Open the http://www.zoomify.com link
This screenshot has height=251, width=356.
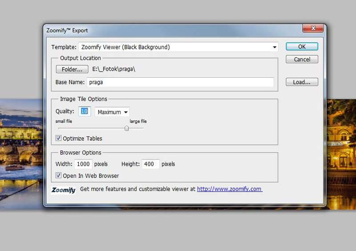[x=230, y=189]
